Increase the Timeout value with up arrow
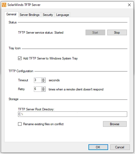Image resolution: width=135 pixels, height=154 pixels. click(43, 79)
